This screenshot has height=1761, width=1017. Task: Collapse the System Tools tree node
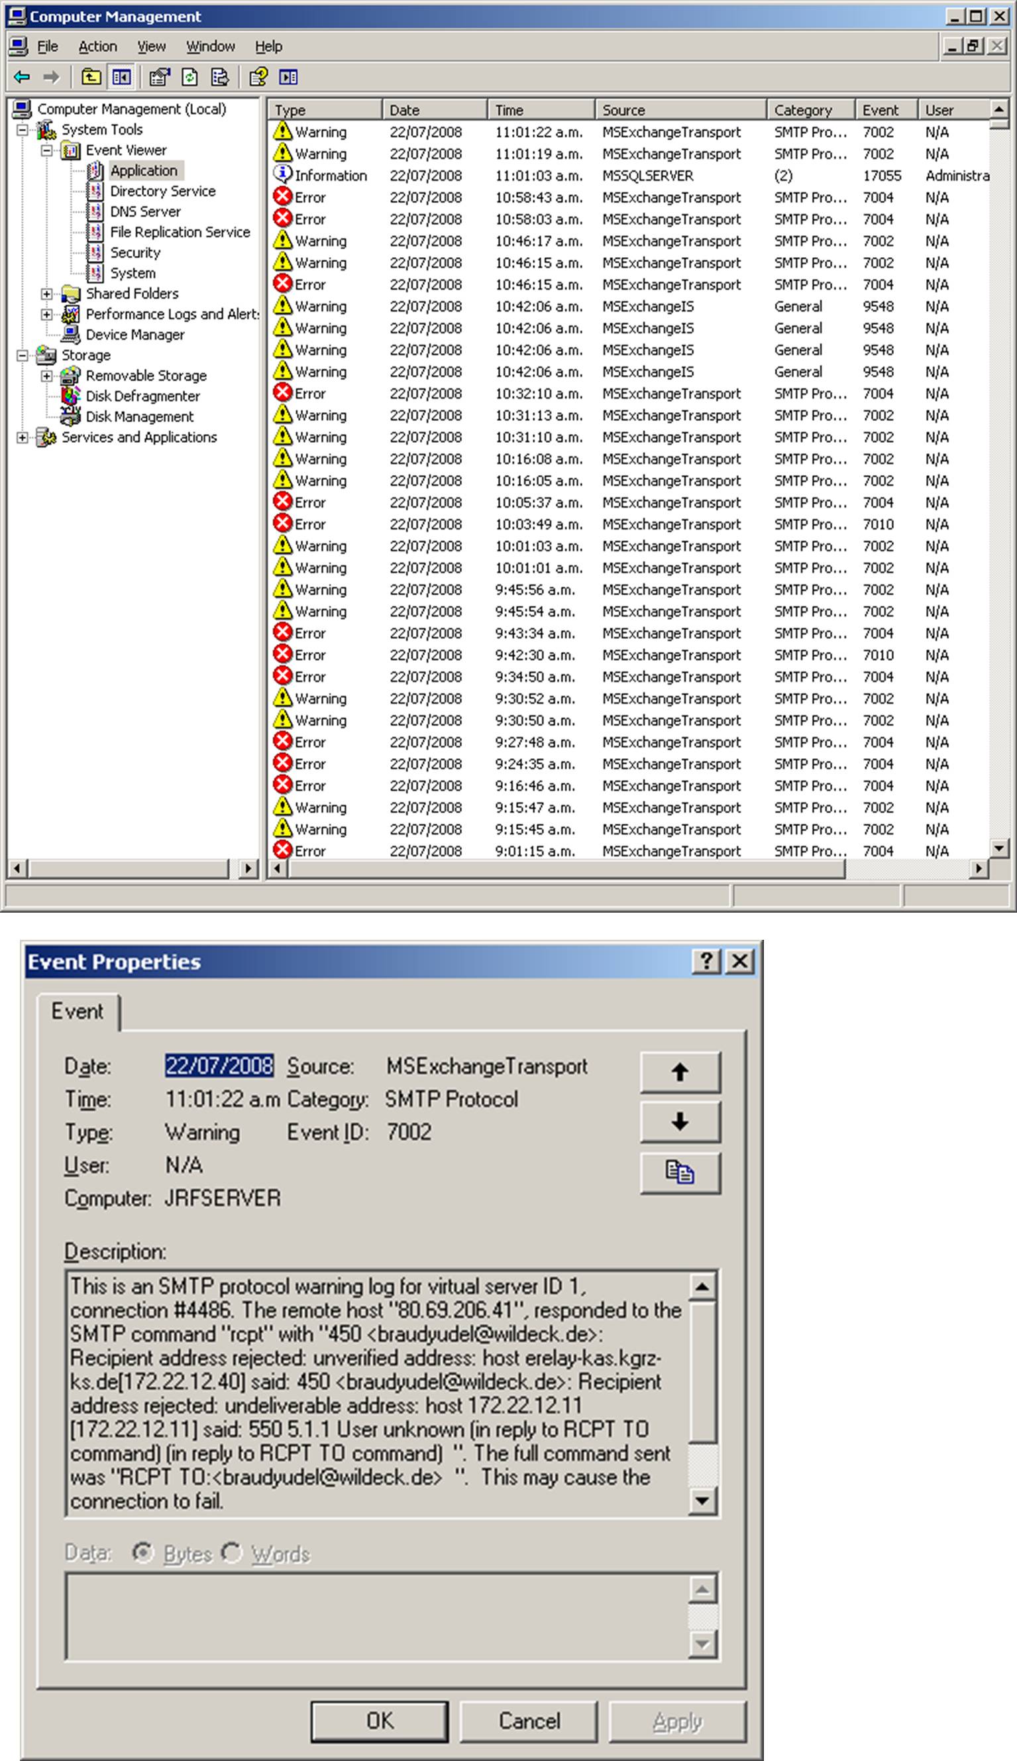coord(23,130)
